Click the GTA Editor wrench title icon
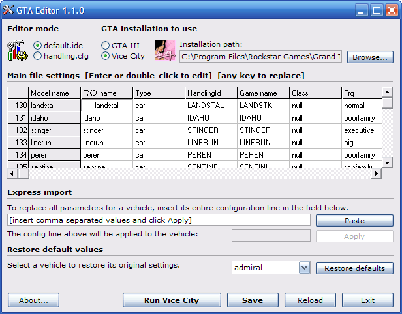 (x=8, y=10)
